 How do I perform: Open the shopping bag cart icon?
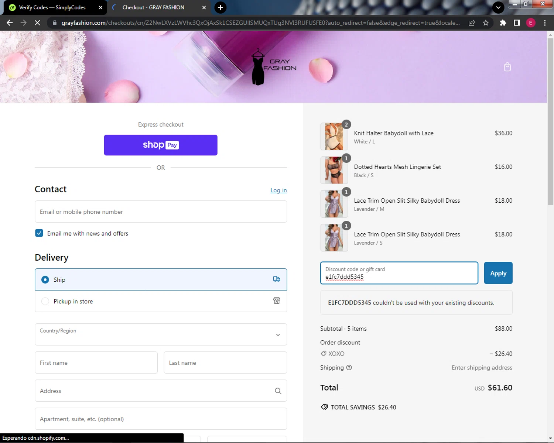pyautogui.click(x=507, y=67)
